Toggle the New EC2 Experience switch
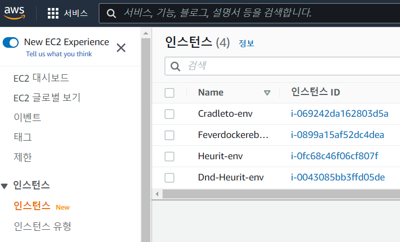The width and height of the screenshot is (400, 242). (11, 42)
